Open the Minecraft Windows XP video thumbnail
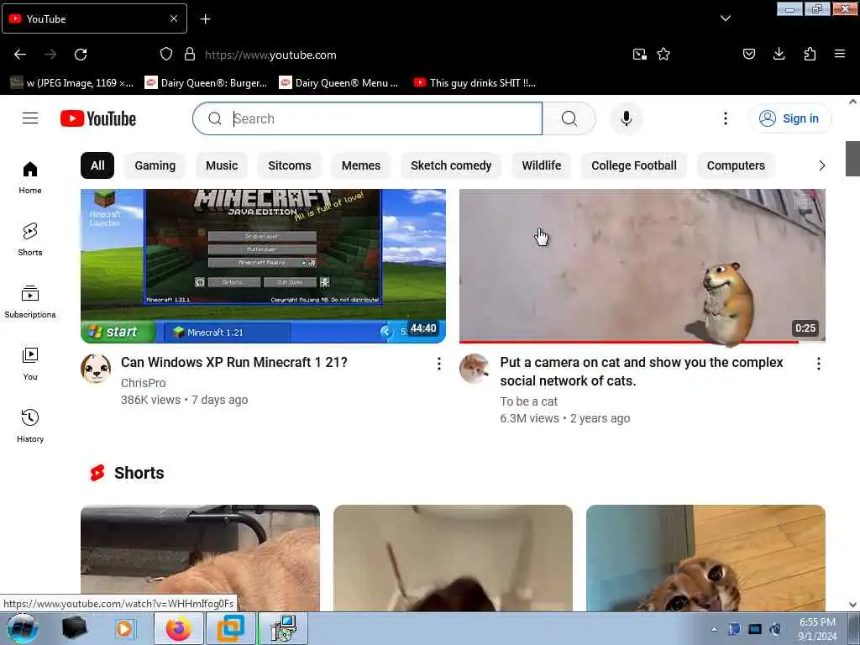This screenshot has width=860, height=645. click(263, 266)
